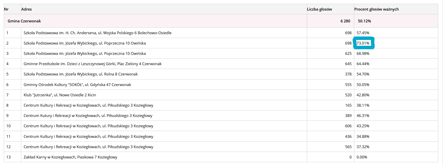Click the percentage '37.32%'
The height and width of the screenshot is (166, 443).
pos(363,147)
